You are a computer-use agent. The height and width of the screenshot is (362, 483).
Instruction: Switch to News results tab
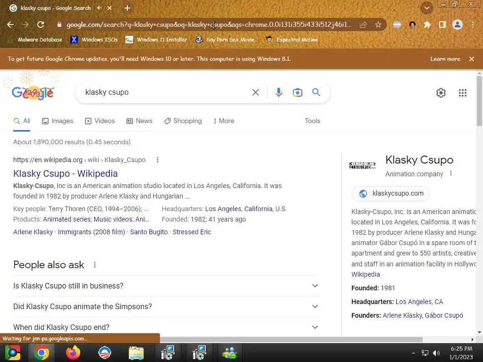[x=140, y=121]
